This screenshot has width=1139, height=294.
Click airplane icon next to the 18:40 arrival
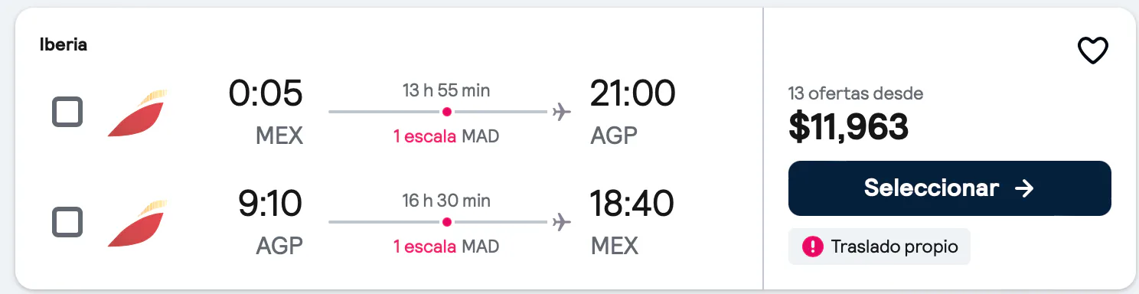click(562, 223)
